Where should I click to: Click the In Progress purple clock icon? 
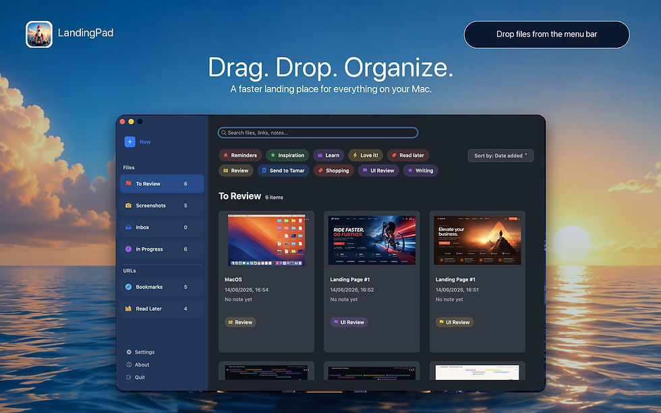128,249
